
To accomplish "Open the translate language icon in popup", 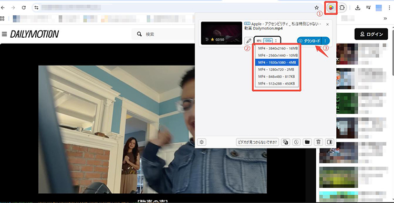I will click(285, 142).
